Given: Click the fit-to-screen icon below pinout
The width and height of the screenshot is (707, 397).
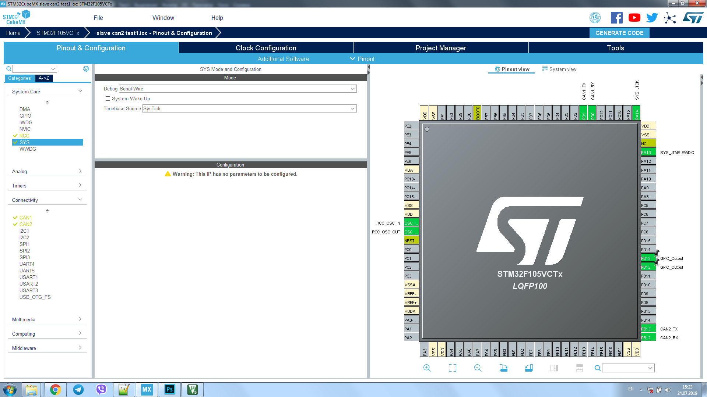Looking at the screenshot, I should tap(453, 368).
